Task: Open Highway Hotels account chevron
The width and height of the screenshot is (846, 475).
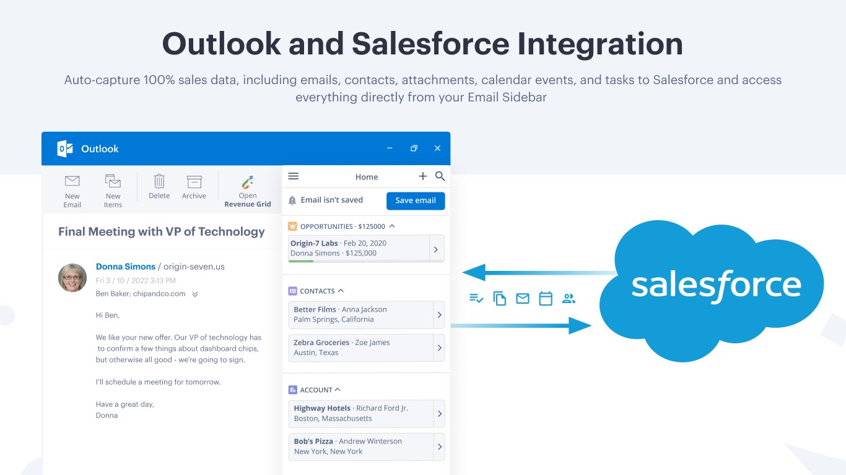Action: tap(439, 414)
